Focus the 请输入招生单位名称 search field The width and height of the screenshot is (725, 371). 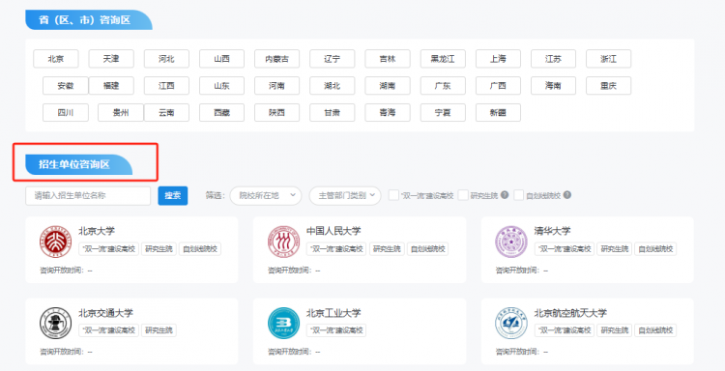coord(88,195)
